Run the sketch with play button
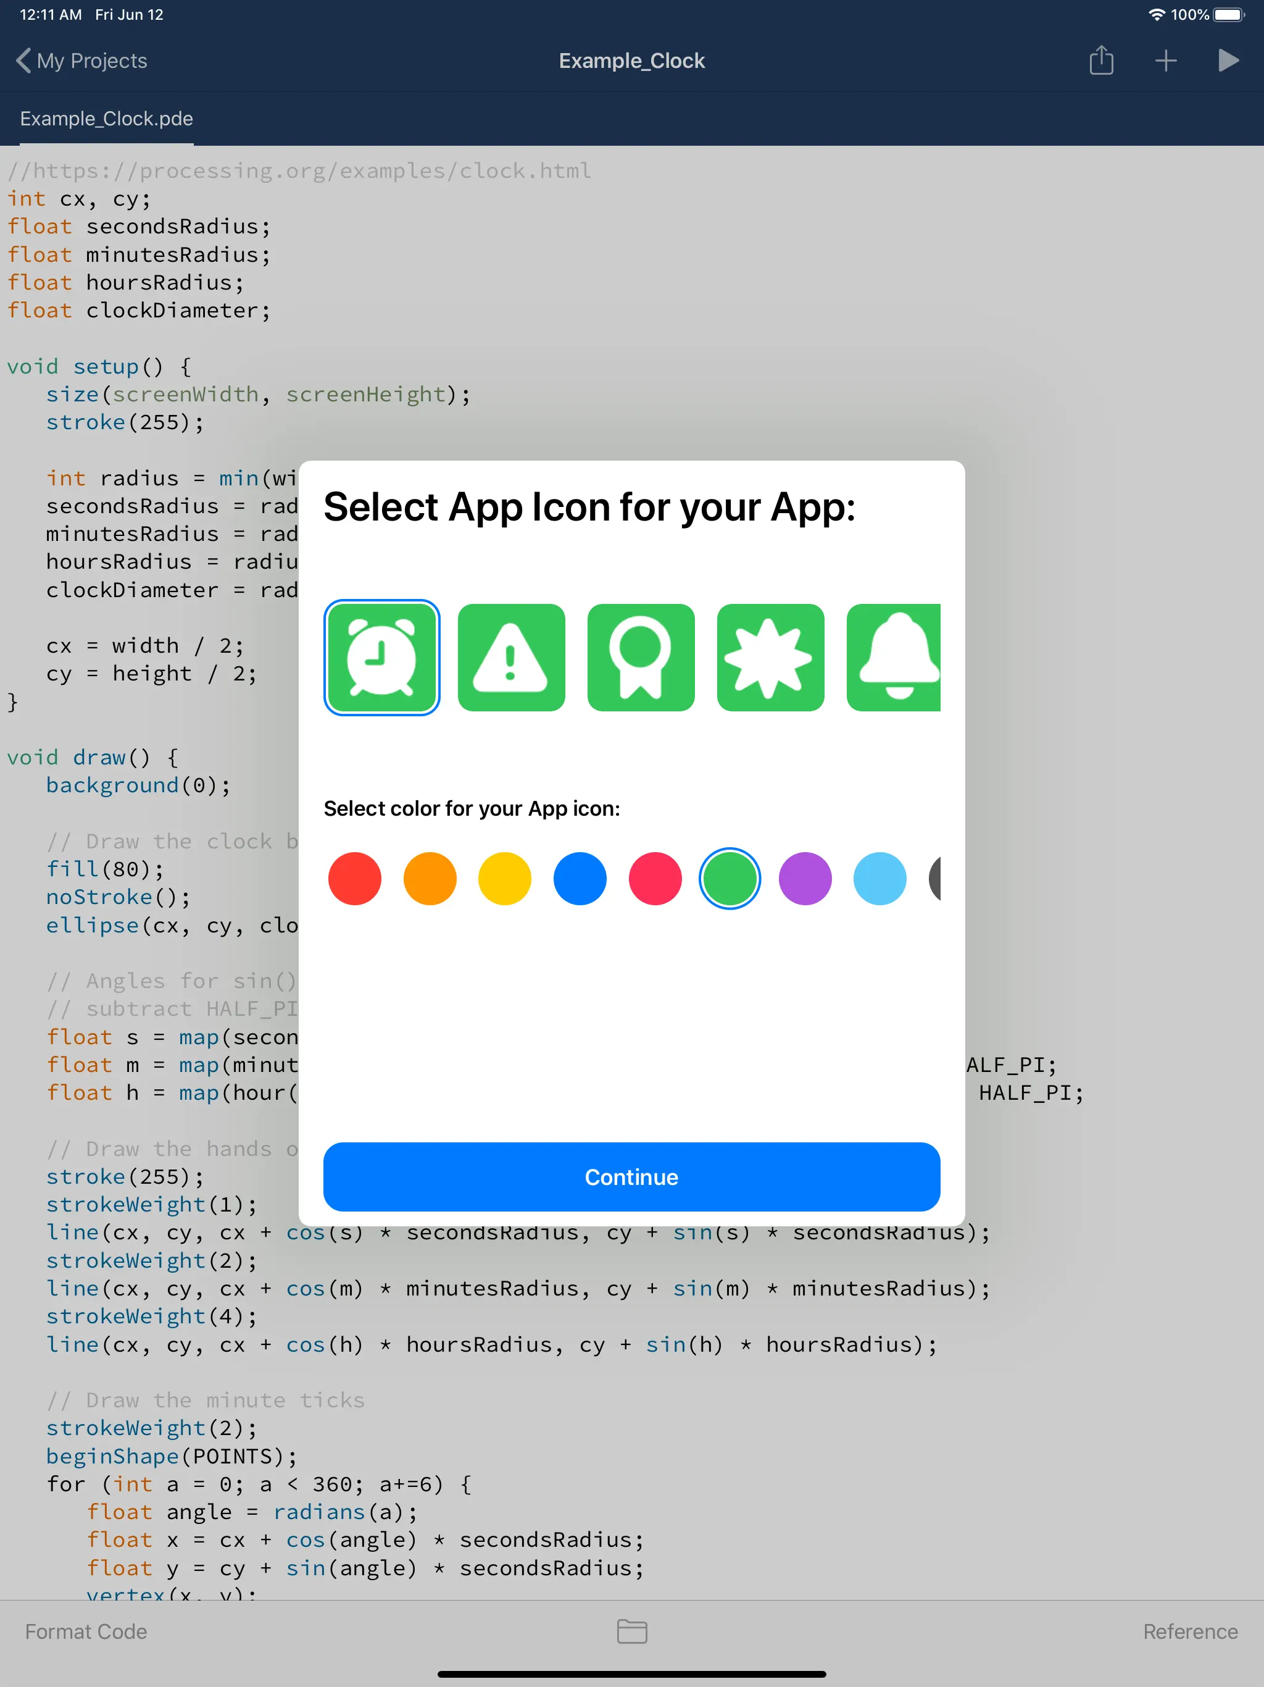The height and width of the screenshot is (1687, 1264). 1228,61
